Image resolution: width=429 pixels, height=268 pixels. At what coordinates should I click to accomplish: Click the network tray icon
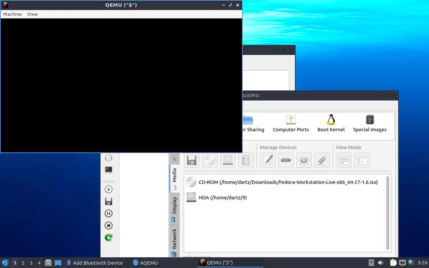point(402,263)
